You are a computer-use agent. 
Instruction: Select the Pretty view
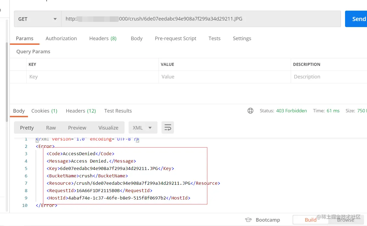(x=27, y=128)
